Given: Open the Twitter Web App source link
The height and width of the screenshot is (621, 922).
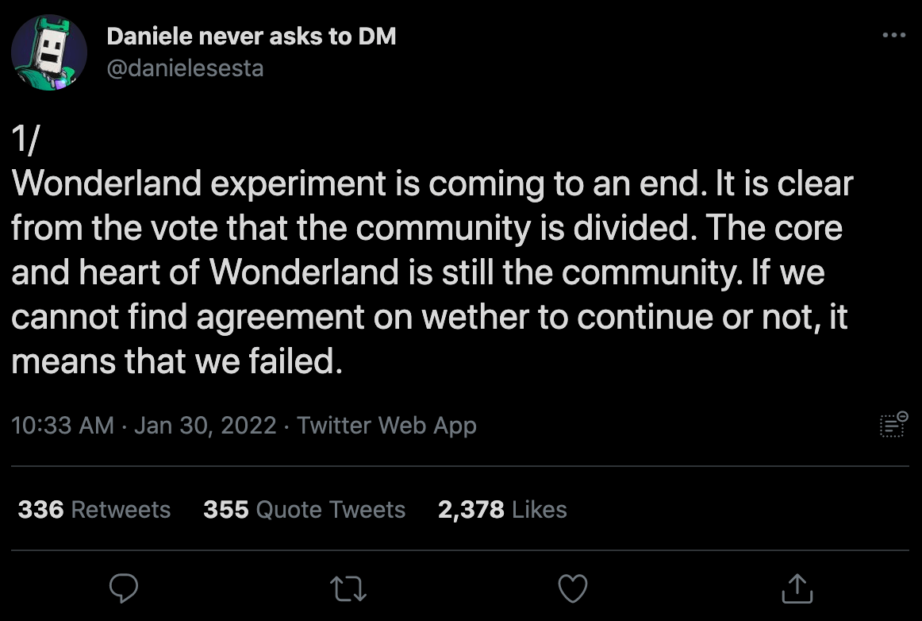Looking at the screenshot, I should coord(386,426).
